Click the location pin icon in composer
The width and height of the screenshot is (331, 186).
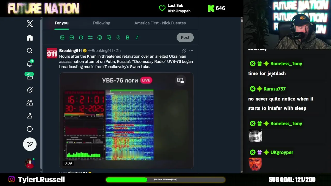(118, 37)
